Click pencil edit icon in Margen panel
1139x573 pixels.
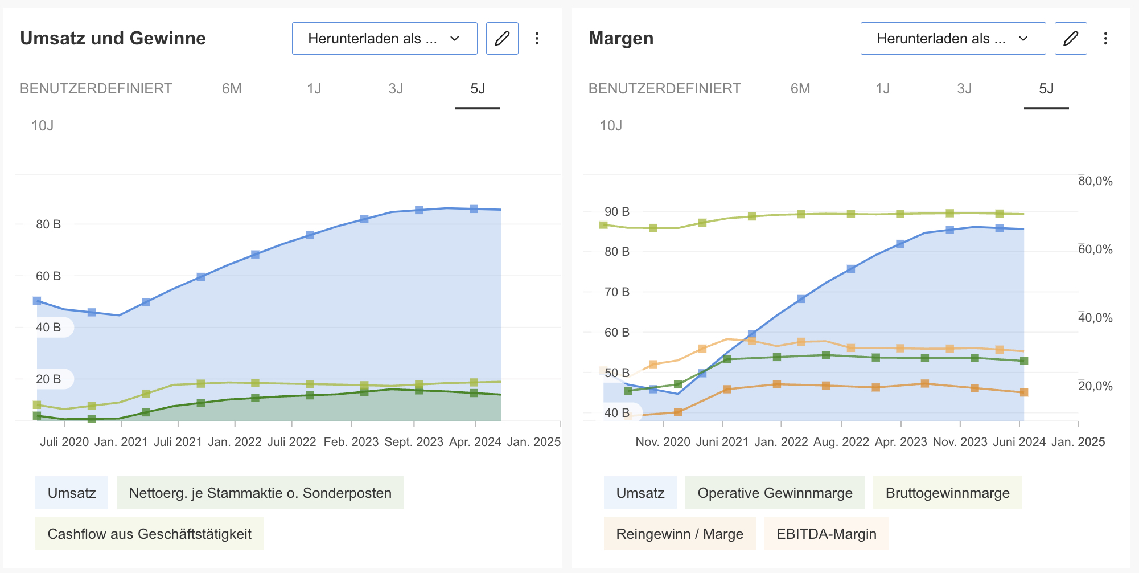[1071, 39]
